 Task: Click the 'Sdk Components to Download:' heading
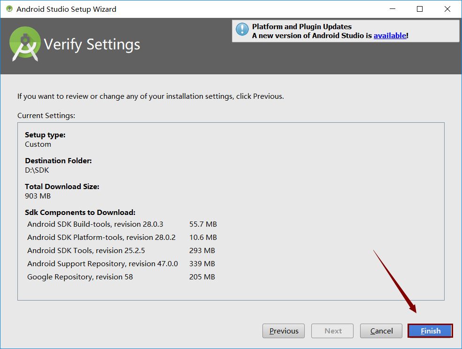[80, 213]
